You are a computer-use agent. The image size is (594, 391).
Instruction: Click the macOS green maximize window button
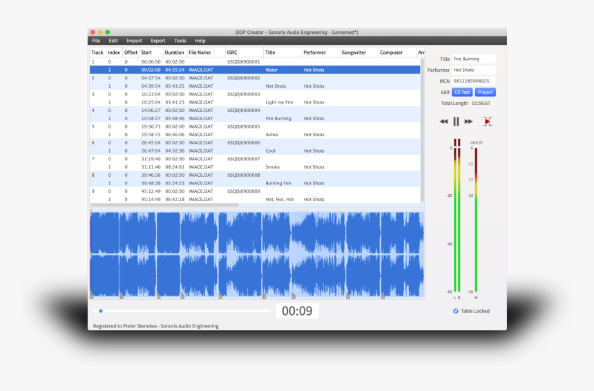(108, 32)
